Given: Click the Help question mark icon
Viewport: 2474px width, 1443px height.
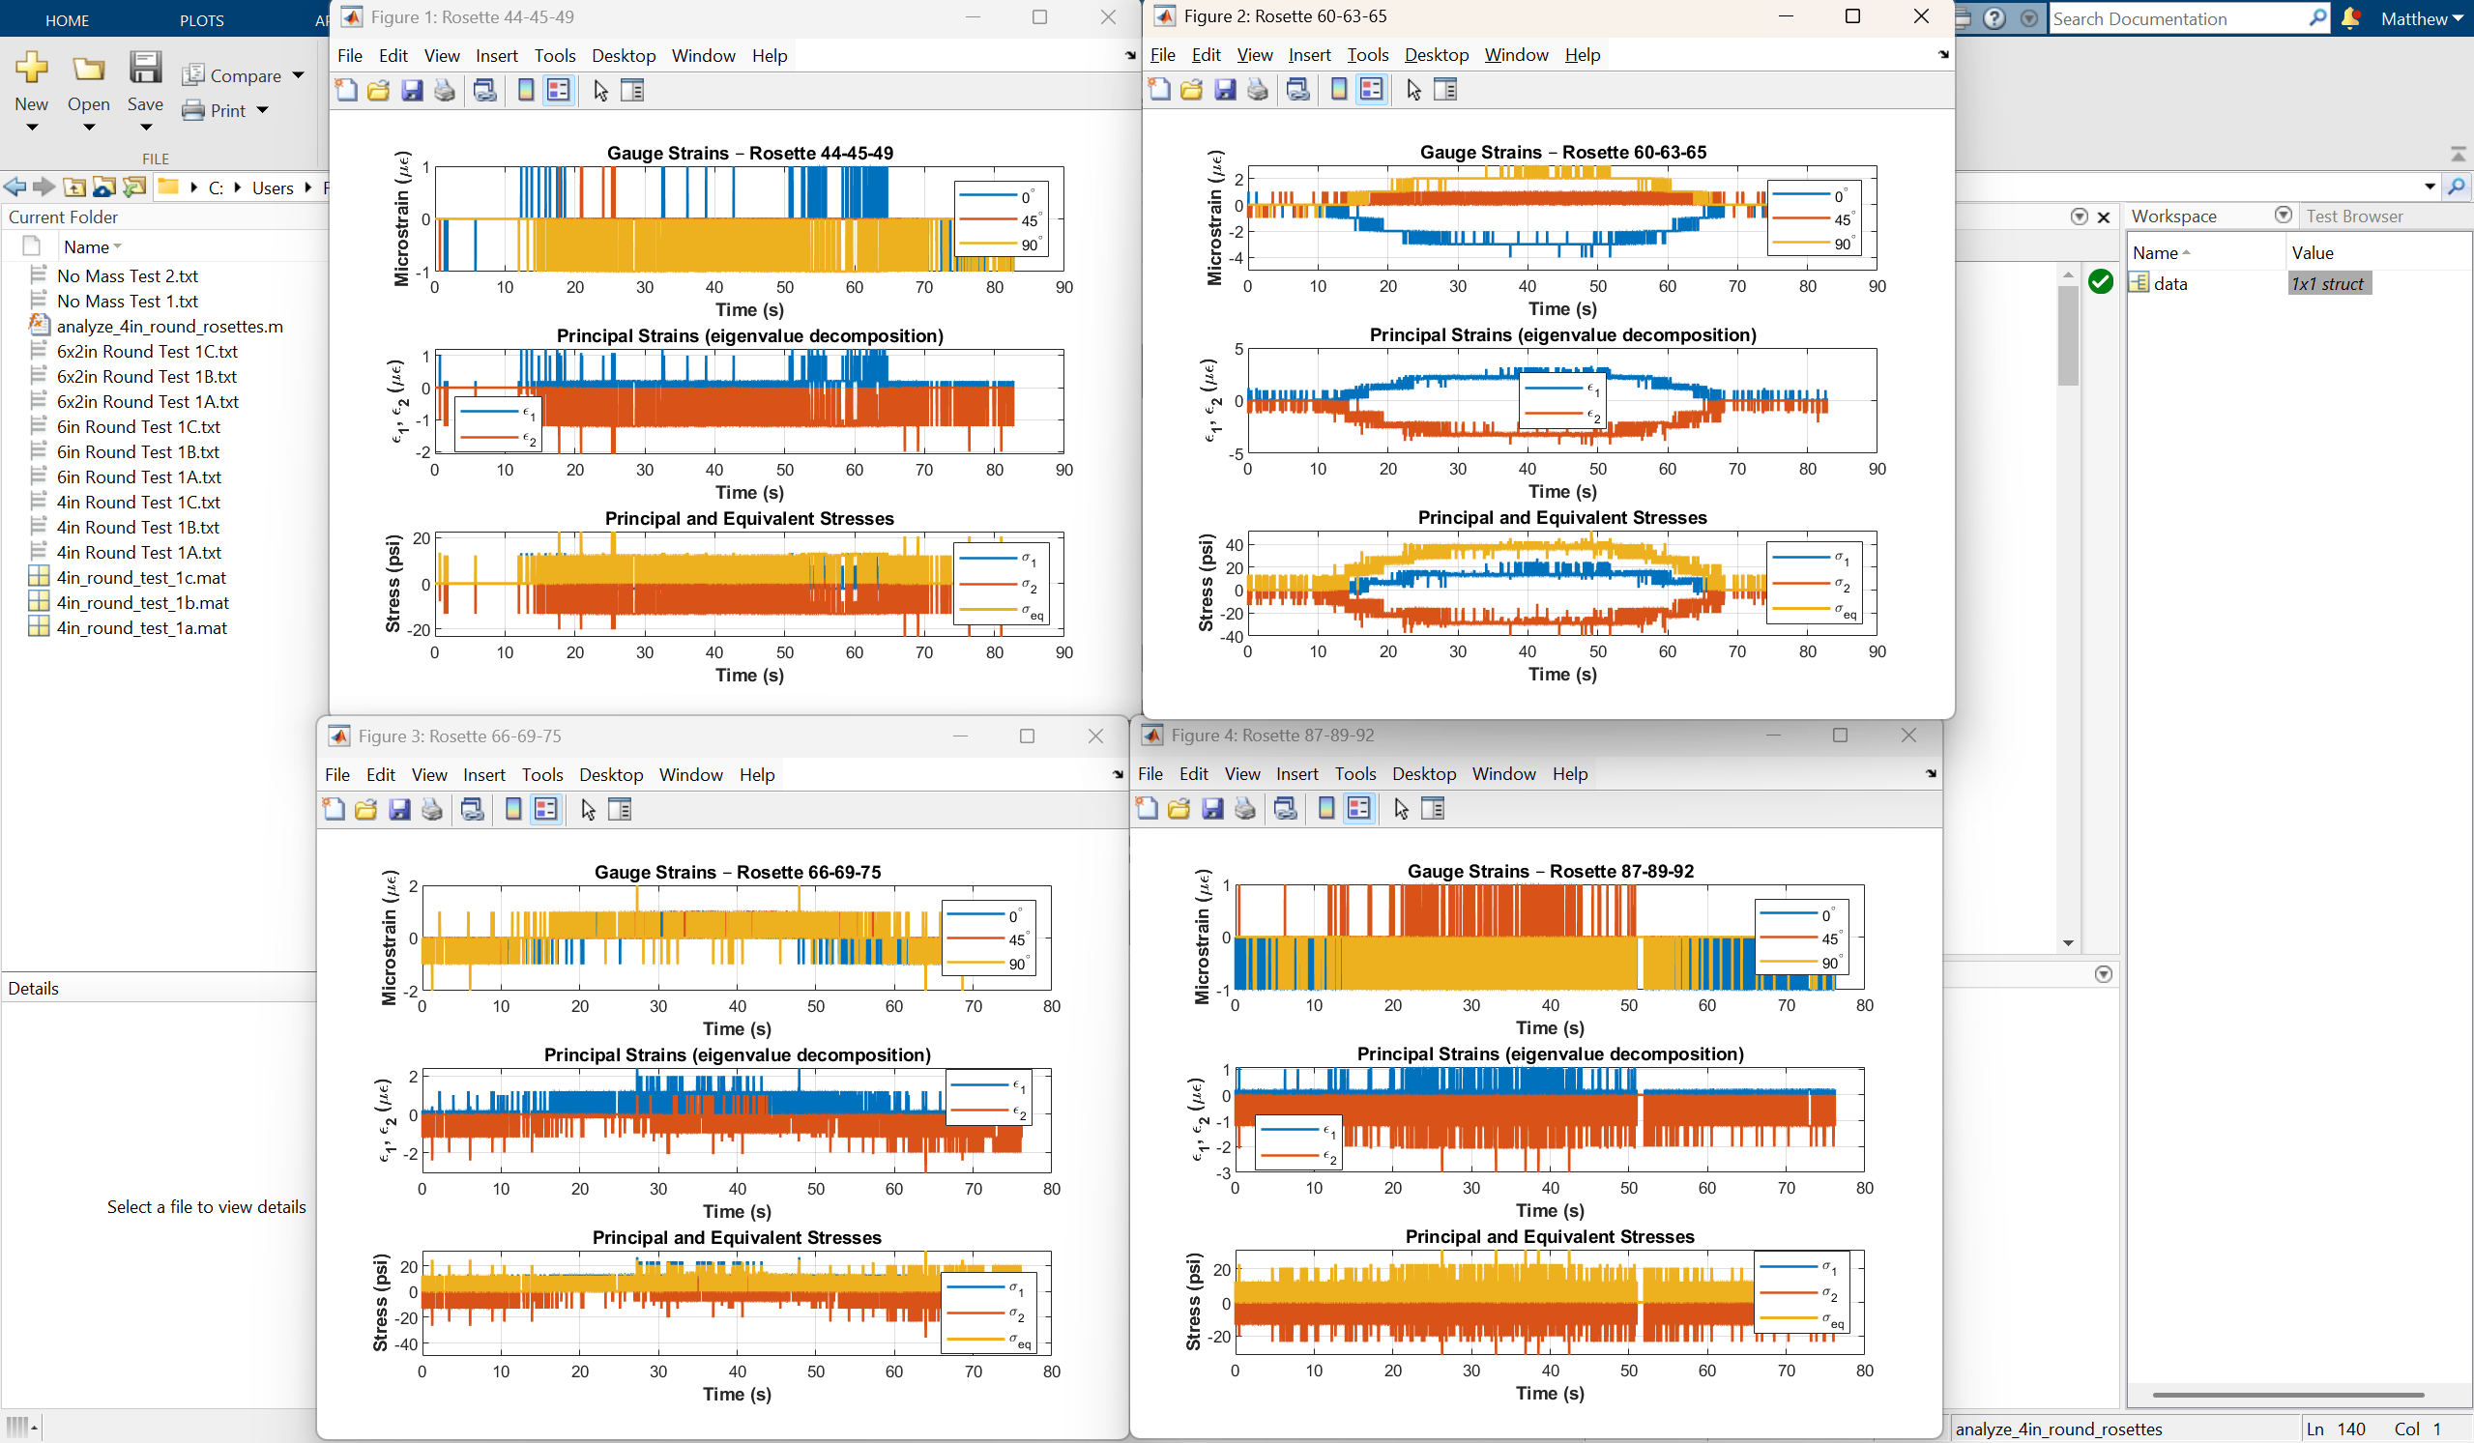Looking at the screenshot, I should [1994, 18].
